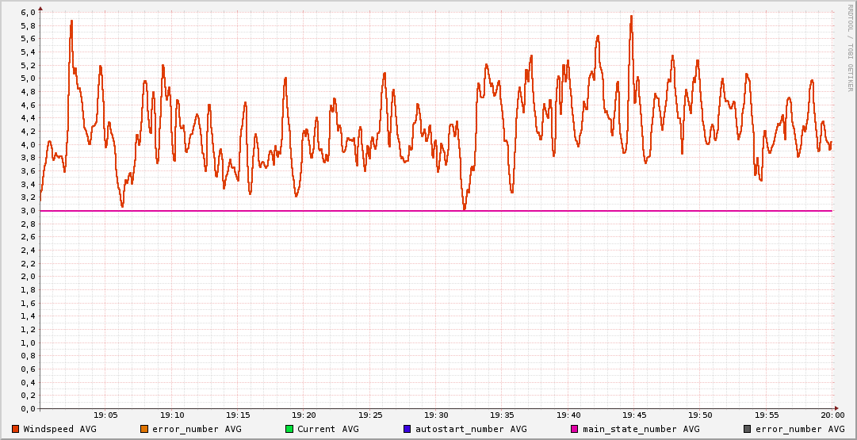Screen dimensions: 857x440
Task: Click the green Current legend swatch
Action: coord(289,429)
